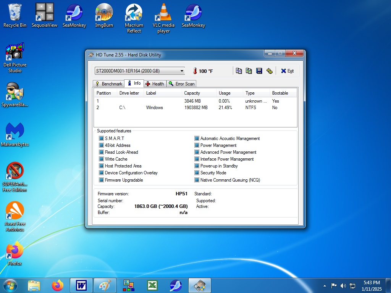Switch to the Health tab
Image resolution: width=391 pixels, height=293 pixels.
[155, 84]
